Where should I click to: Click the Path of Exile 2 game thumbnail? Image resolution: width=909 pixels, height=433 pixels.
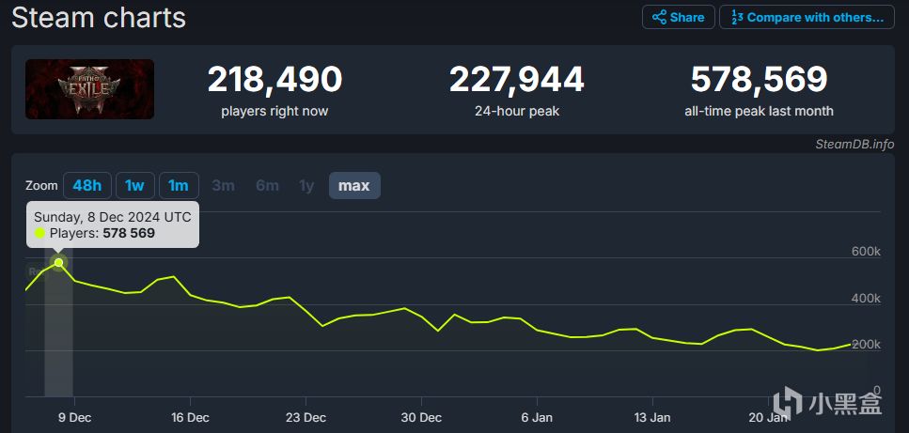(90, 89)
